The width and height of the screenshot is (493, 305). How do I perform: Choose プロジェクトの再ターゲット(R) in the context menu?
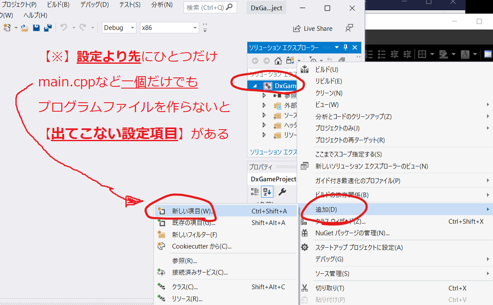pos(395,140)
